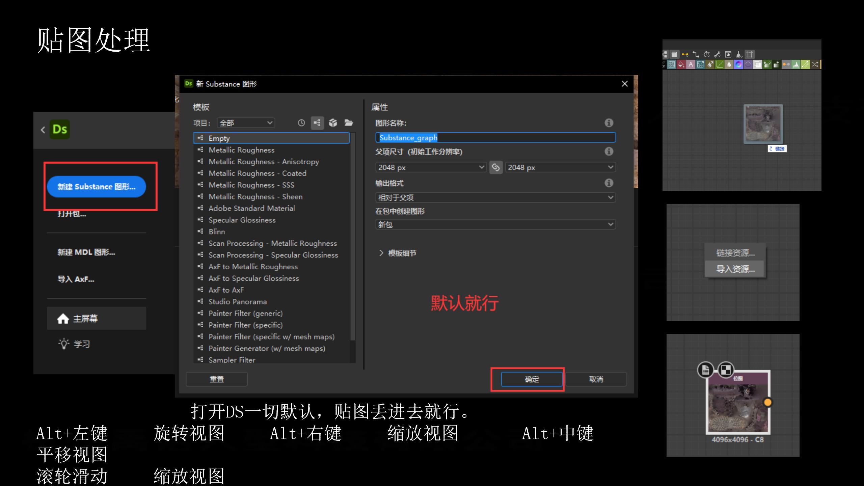Toggle the width-height link lock icon
This screenshot has height=486, width=864.
coord(496,167)
